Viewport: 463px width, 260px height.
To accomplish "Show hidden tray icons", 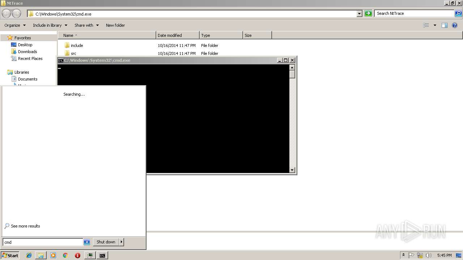I will pyautogui.click(x=403, y=255).
